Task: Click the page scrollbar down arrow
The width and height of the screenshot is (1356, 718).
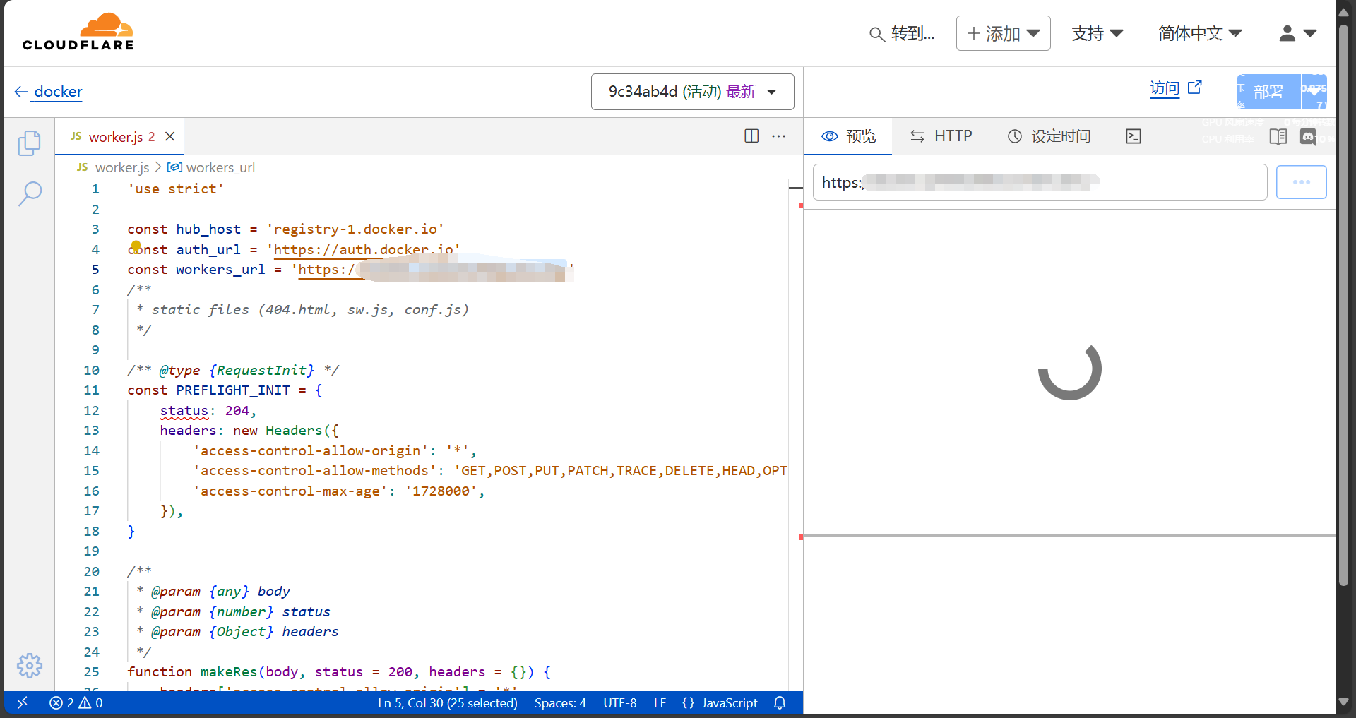Action: pyautogui.click(x=1344, y=702)
